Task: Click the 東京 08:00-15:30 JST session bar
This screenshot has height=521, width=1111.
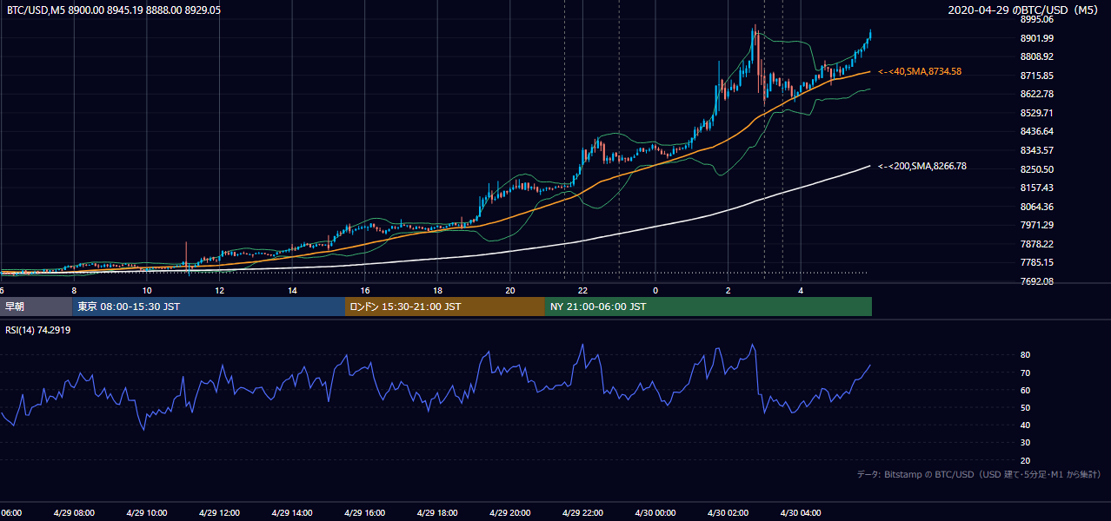Action: [209, 307]
